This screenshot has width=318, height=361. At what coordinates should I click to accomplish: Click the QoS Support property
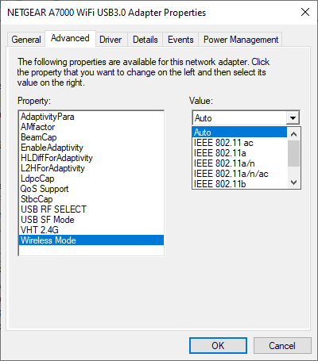(91, 189)
